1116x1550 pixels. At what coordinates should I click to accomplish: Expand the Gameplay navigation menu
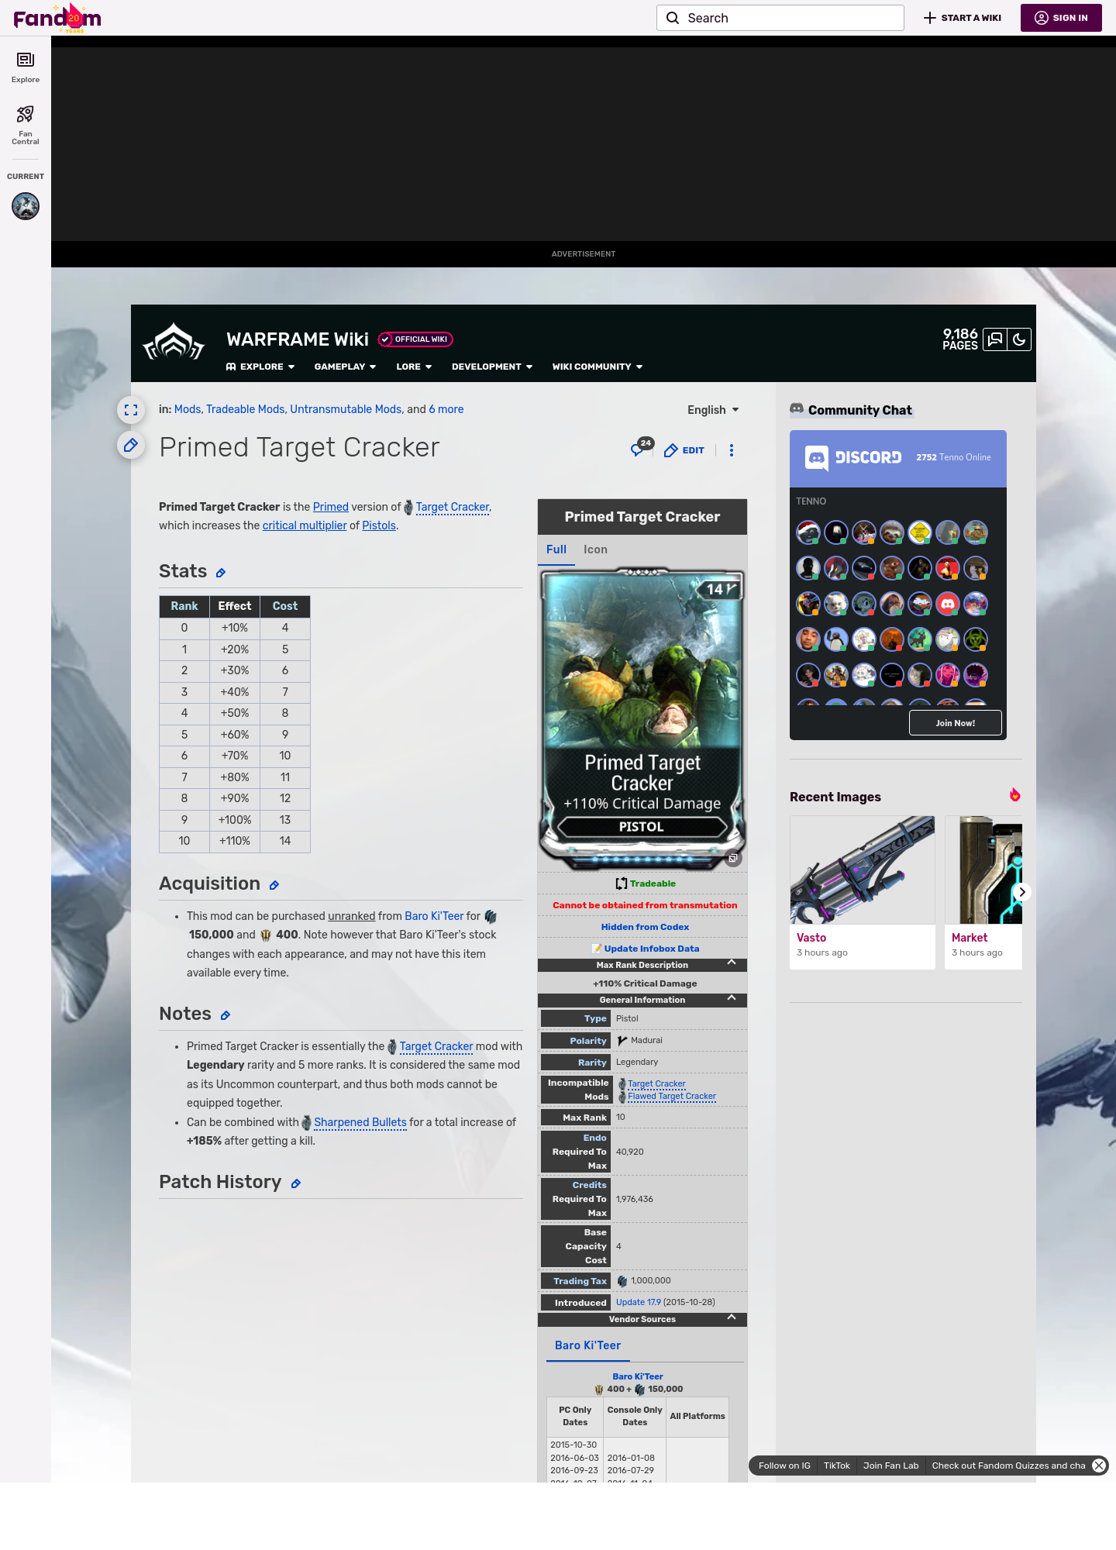point(345,367)
